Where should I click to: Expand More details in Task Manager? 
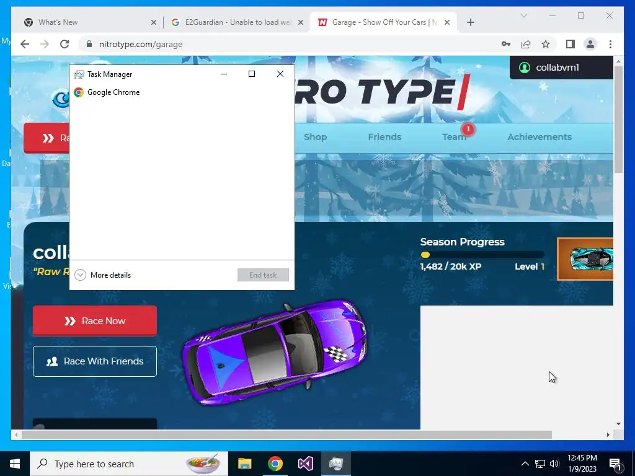coord(103,275)
